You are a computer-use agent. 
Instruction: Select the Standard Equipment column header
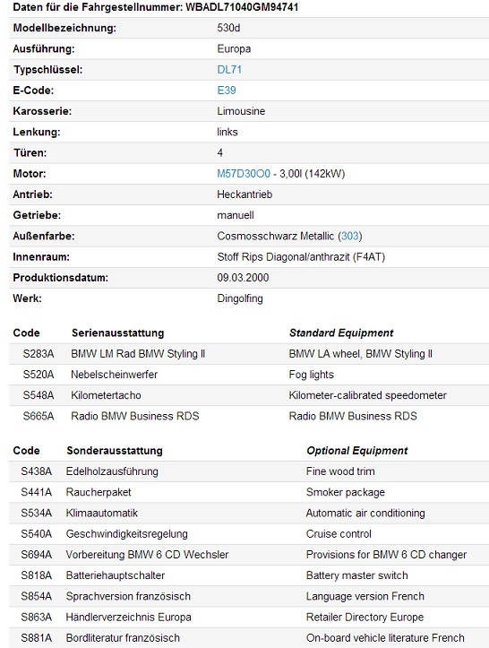point(341,333)
